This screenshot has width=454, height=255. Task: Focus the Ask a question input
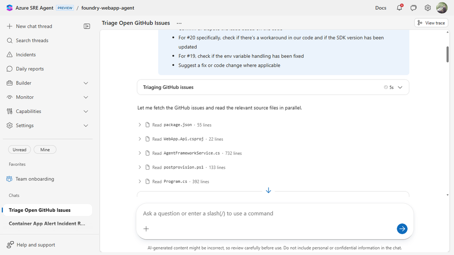tap(275, 213)
